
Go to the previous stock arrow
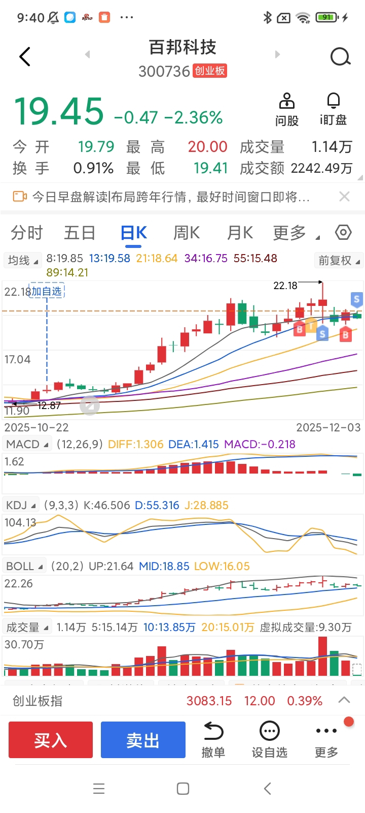[x=87, y=54]
